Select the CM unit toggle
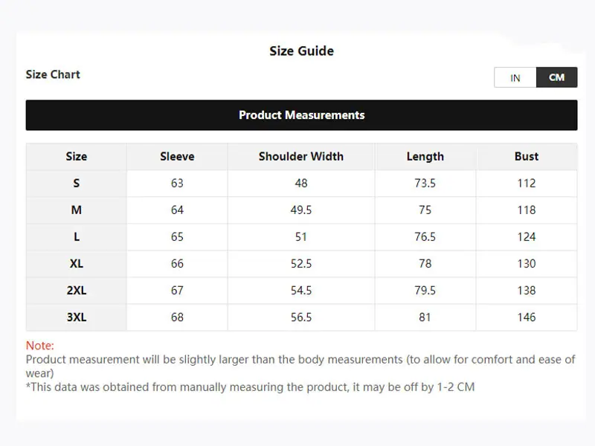Viewport: 595px width, 446px height. (556, 77)
